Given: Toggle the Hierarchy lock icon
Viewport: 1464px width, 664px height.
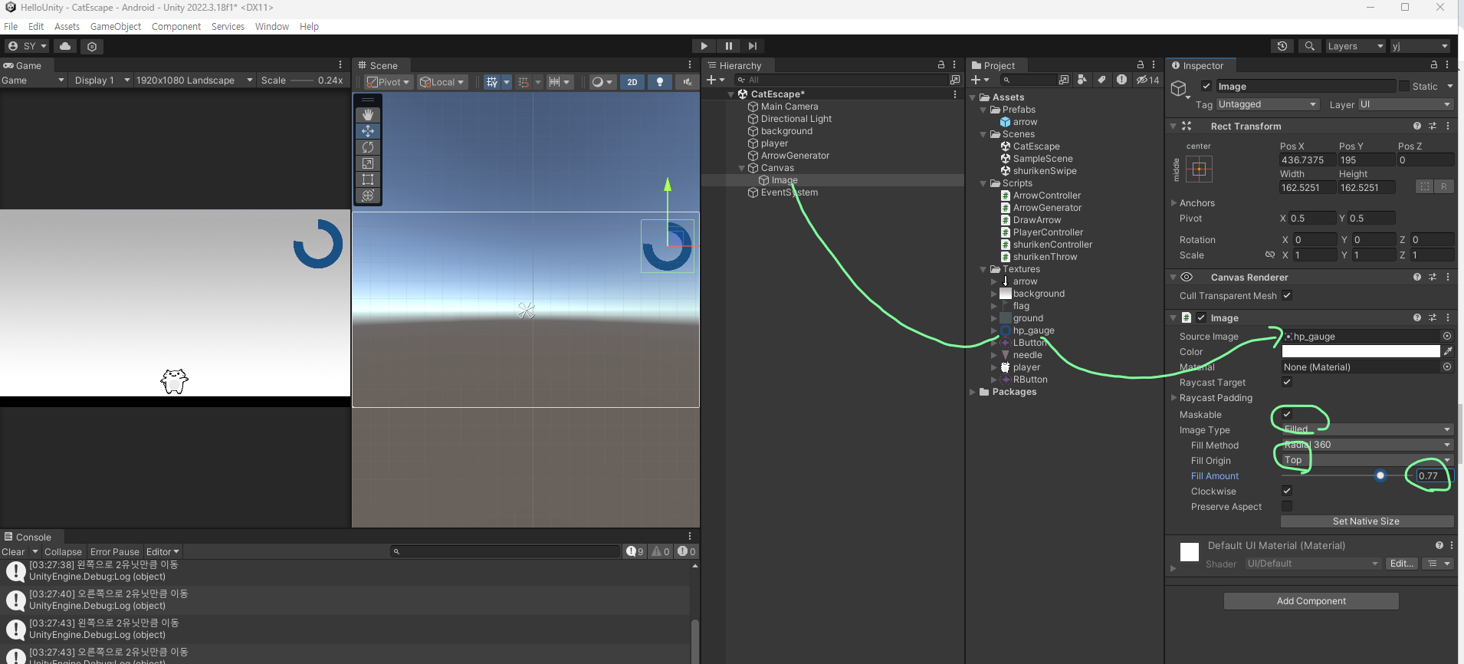Looking at the screenshot, I should [941, 65].
